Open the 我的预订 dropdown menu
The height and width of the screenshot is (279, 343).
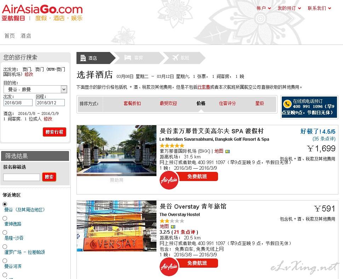(289, 8)
